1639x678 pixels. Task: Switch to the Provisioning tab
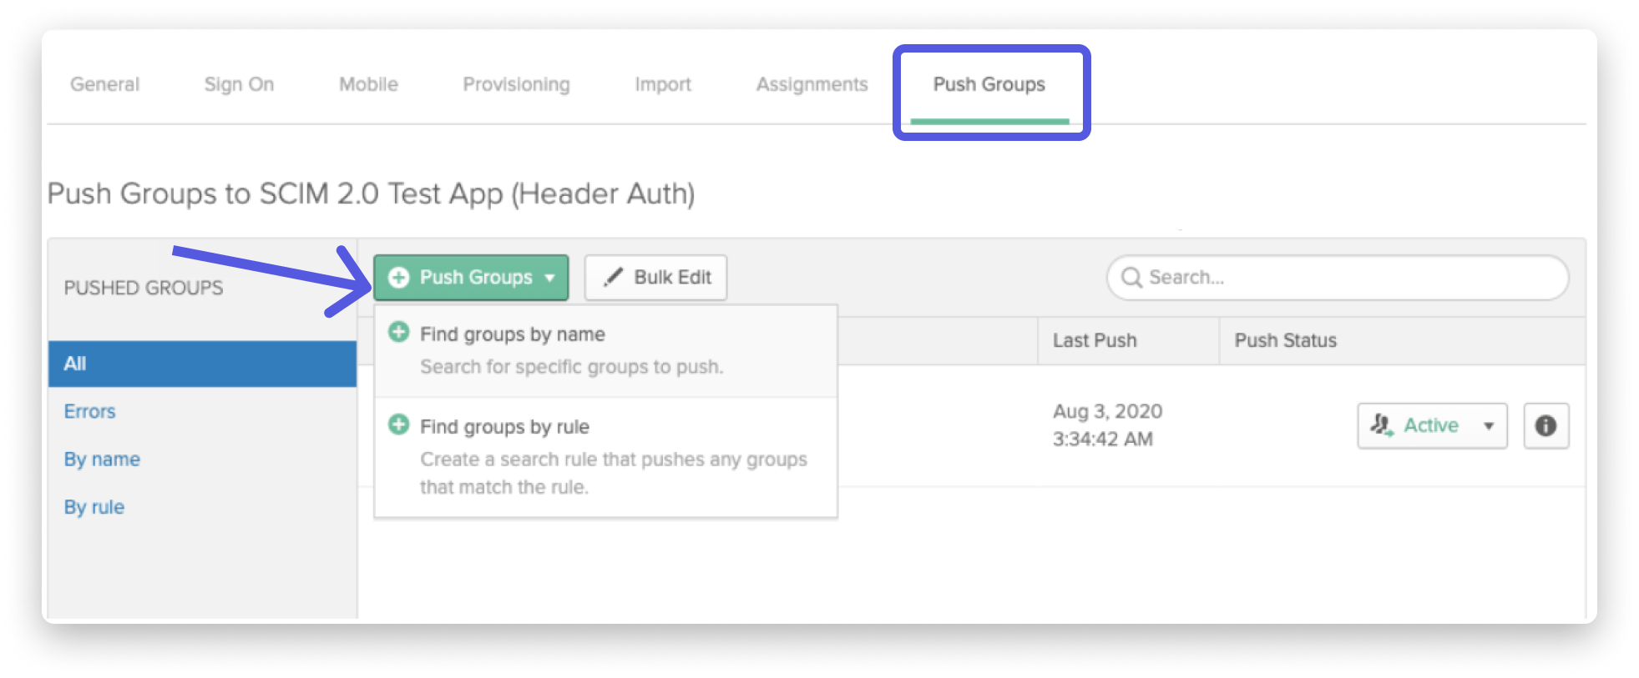(516, 84)
